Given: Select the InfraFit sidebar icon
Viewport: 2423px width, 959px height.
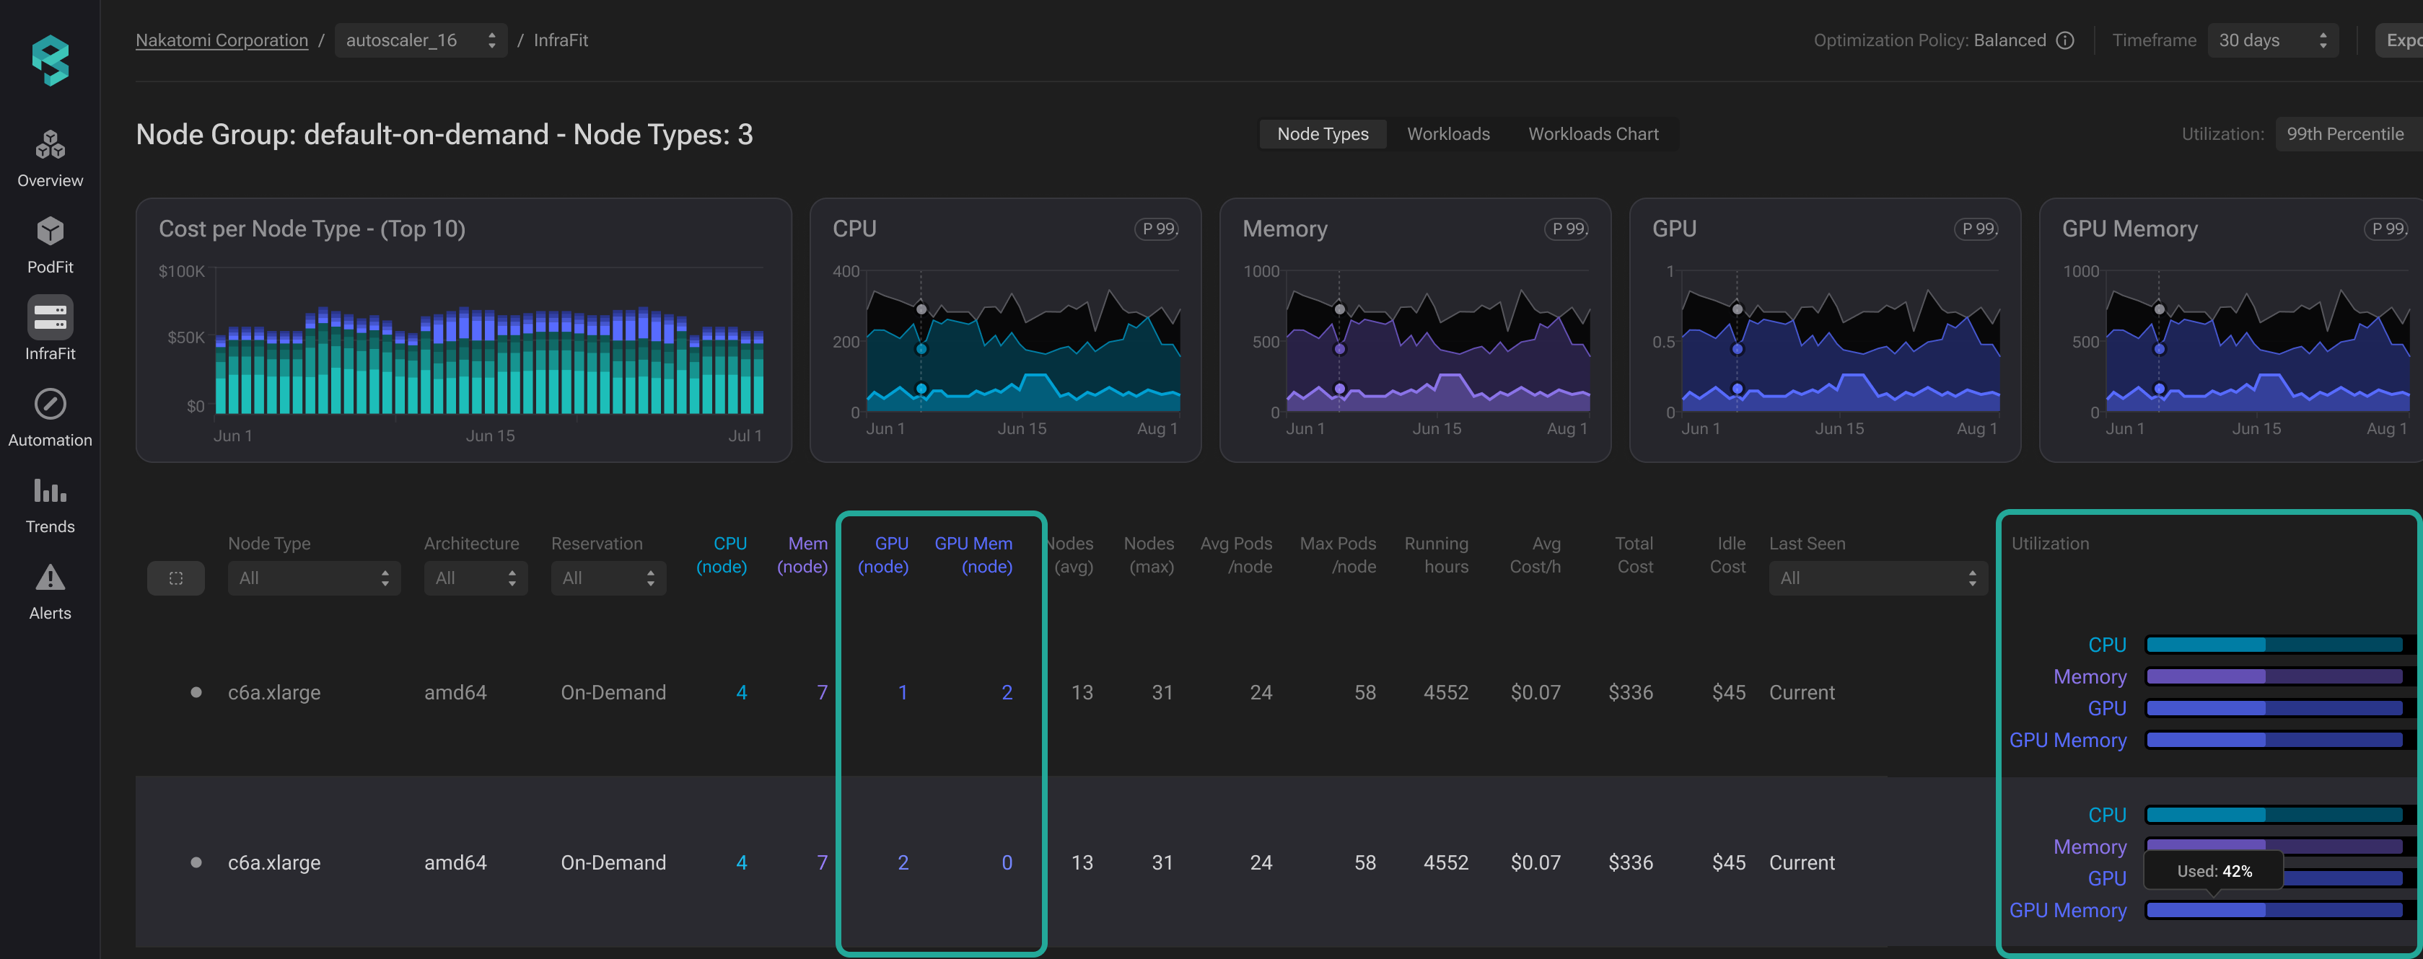Looking at the screenshot, I should click(50, 318).
